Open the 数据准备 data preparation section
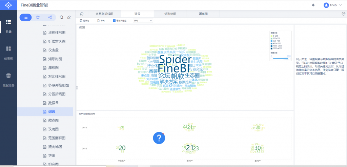Screen dimensions: 347x167 click(8, 80)
